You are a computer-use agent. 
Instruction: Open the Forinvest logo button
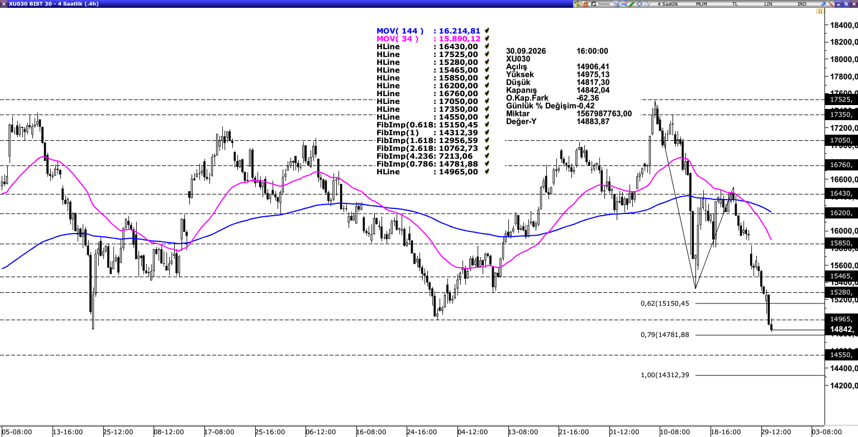click(601, 4)
